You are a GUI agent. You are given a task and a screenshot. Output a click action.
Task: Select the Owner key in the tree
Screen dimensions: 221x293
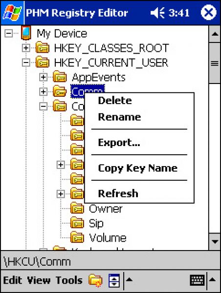(x=106, y=209)
